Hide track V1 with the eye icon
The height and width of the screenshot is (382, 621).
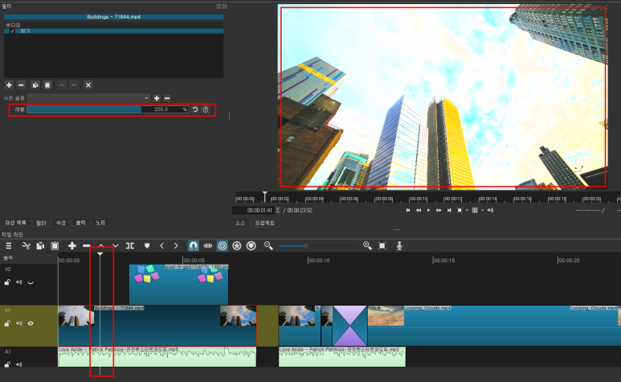31,323
